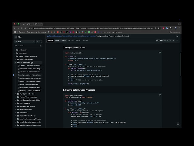
Task: Click the '2. Using Process Class' heading
Action: [x=74, y=47]
